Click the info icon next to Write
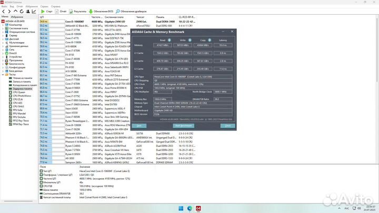Viewport: 379px width, 213px height. pyautogui.click(x=189, y=40)
